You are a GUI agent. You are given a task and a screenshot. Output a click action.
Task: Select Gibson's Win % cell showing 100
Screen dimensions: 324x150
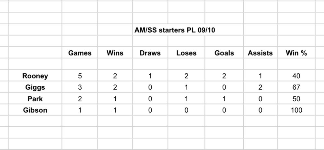tap(296, 110)
